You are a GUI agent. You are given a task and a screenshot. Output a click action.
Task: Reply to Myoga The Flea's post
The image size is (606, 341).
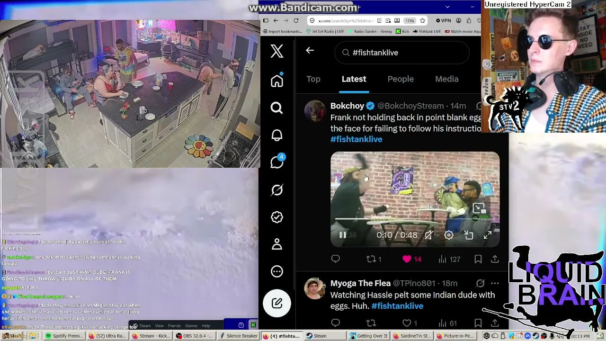click(x=335, y=323)
